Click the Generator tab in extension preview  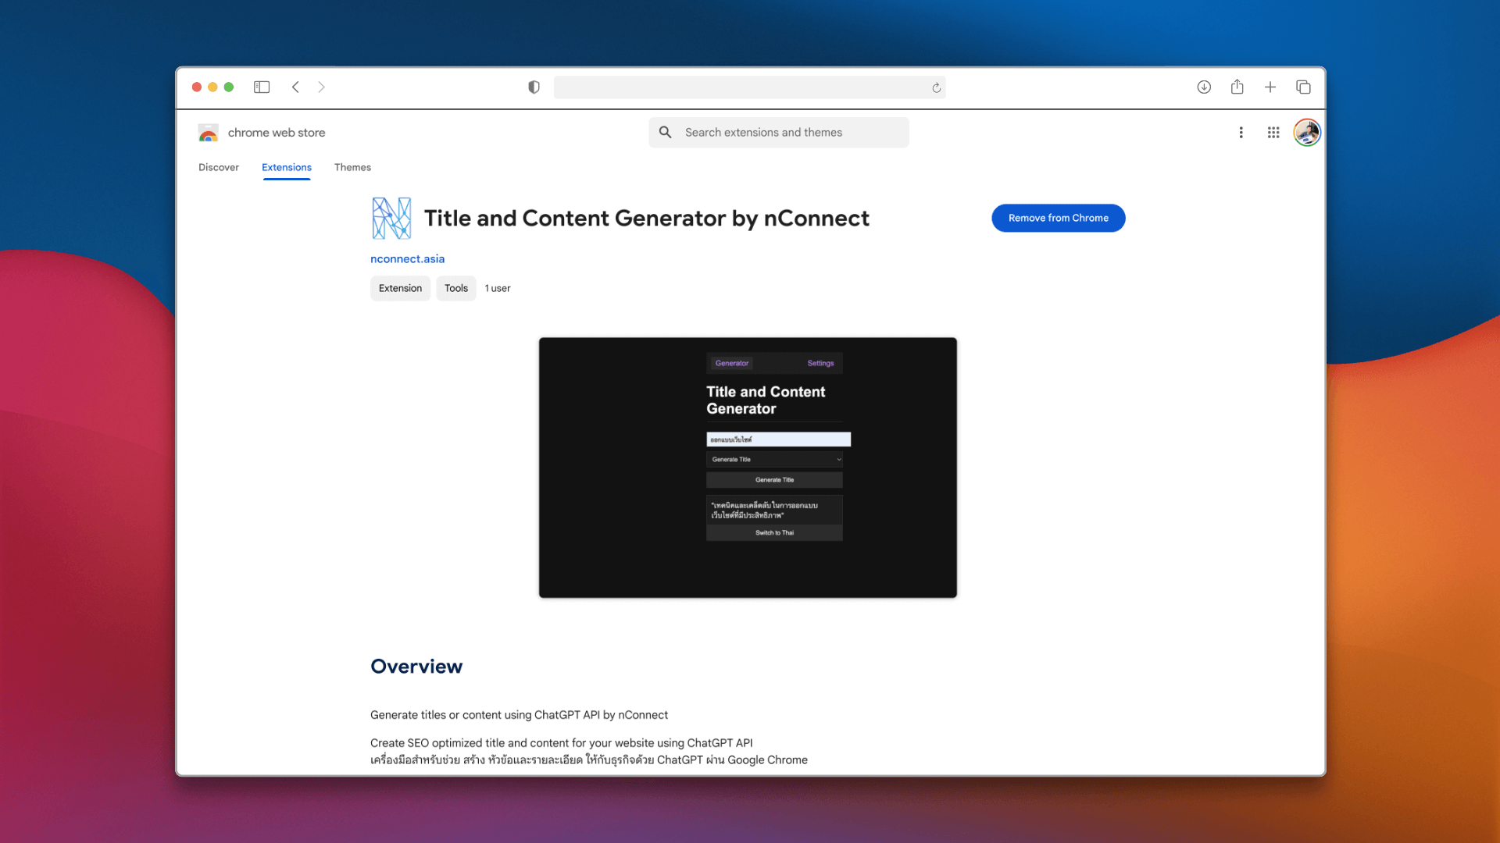(731, 362)
